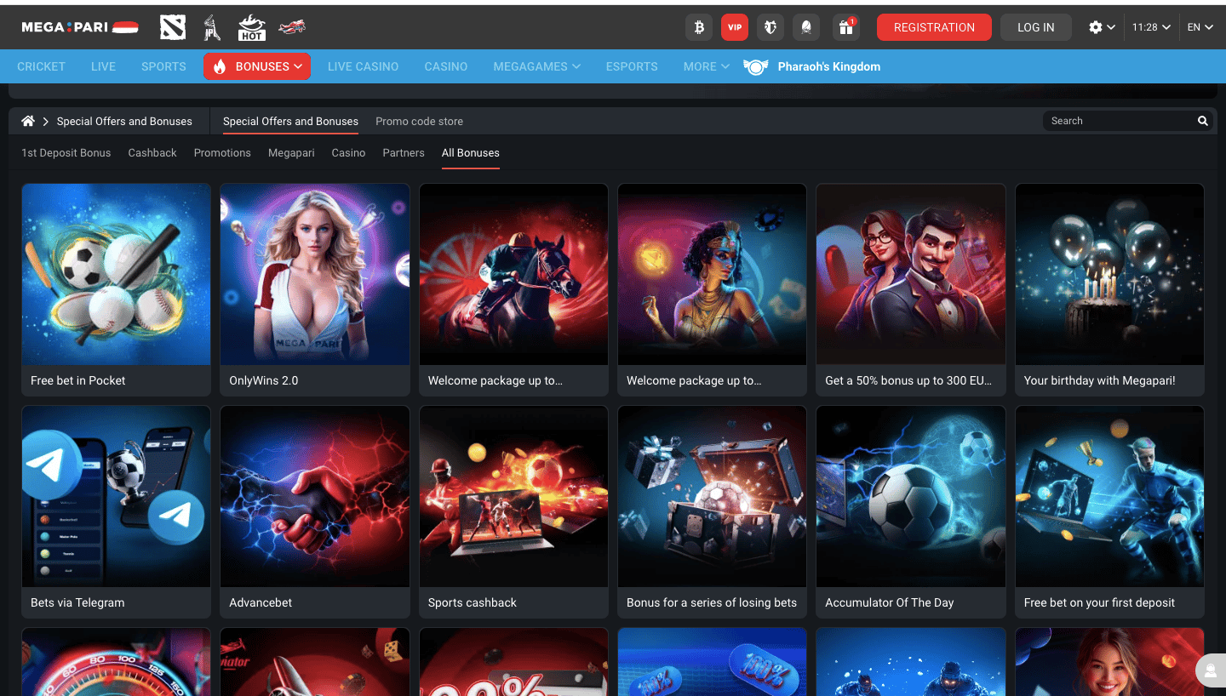Open Your birthday with Megapari card
The height and width of the screenshot is (696, 1226).
pos(1109,289)
